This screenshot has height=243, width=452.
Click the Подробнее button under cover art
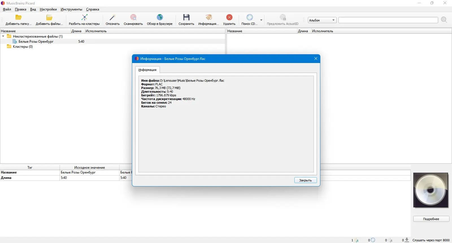pyautogui.click(x=431, y=219)
